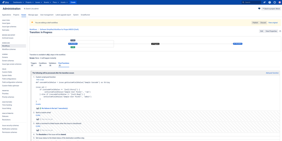Open Issue types in sidebar

click(6, 23)
